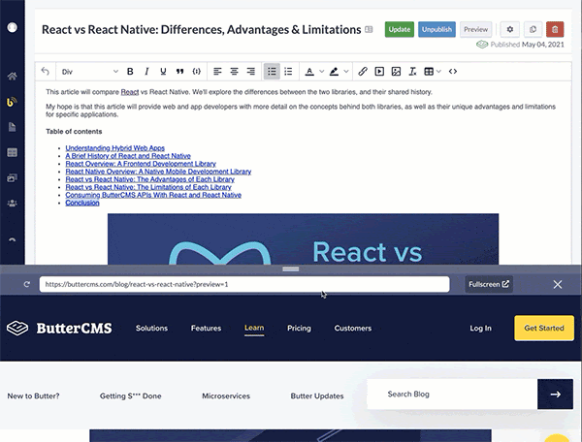
Task: Center align text
Action: (234, 72)
